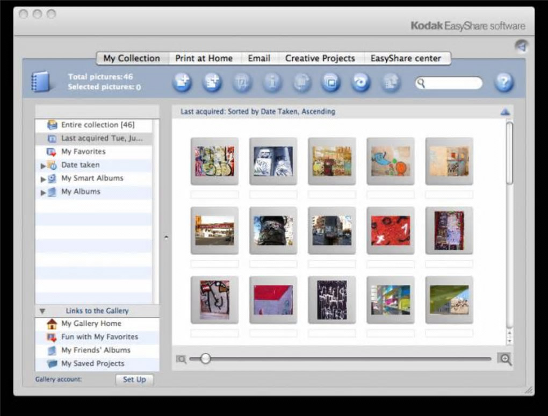548x416 pixels.
Task: Start the Slide Show toolbar icon
Action: click(x=330, y=82)
